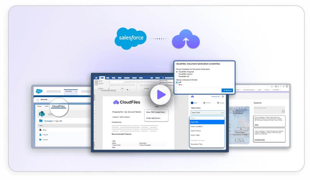Go to the Build step
Viewport: 310px width, 180px height.
194,103
